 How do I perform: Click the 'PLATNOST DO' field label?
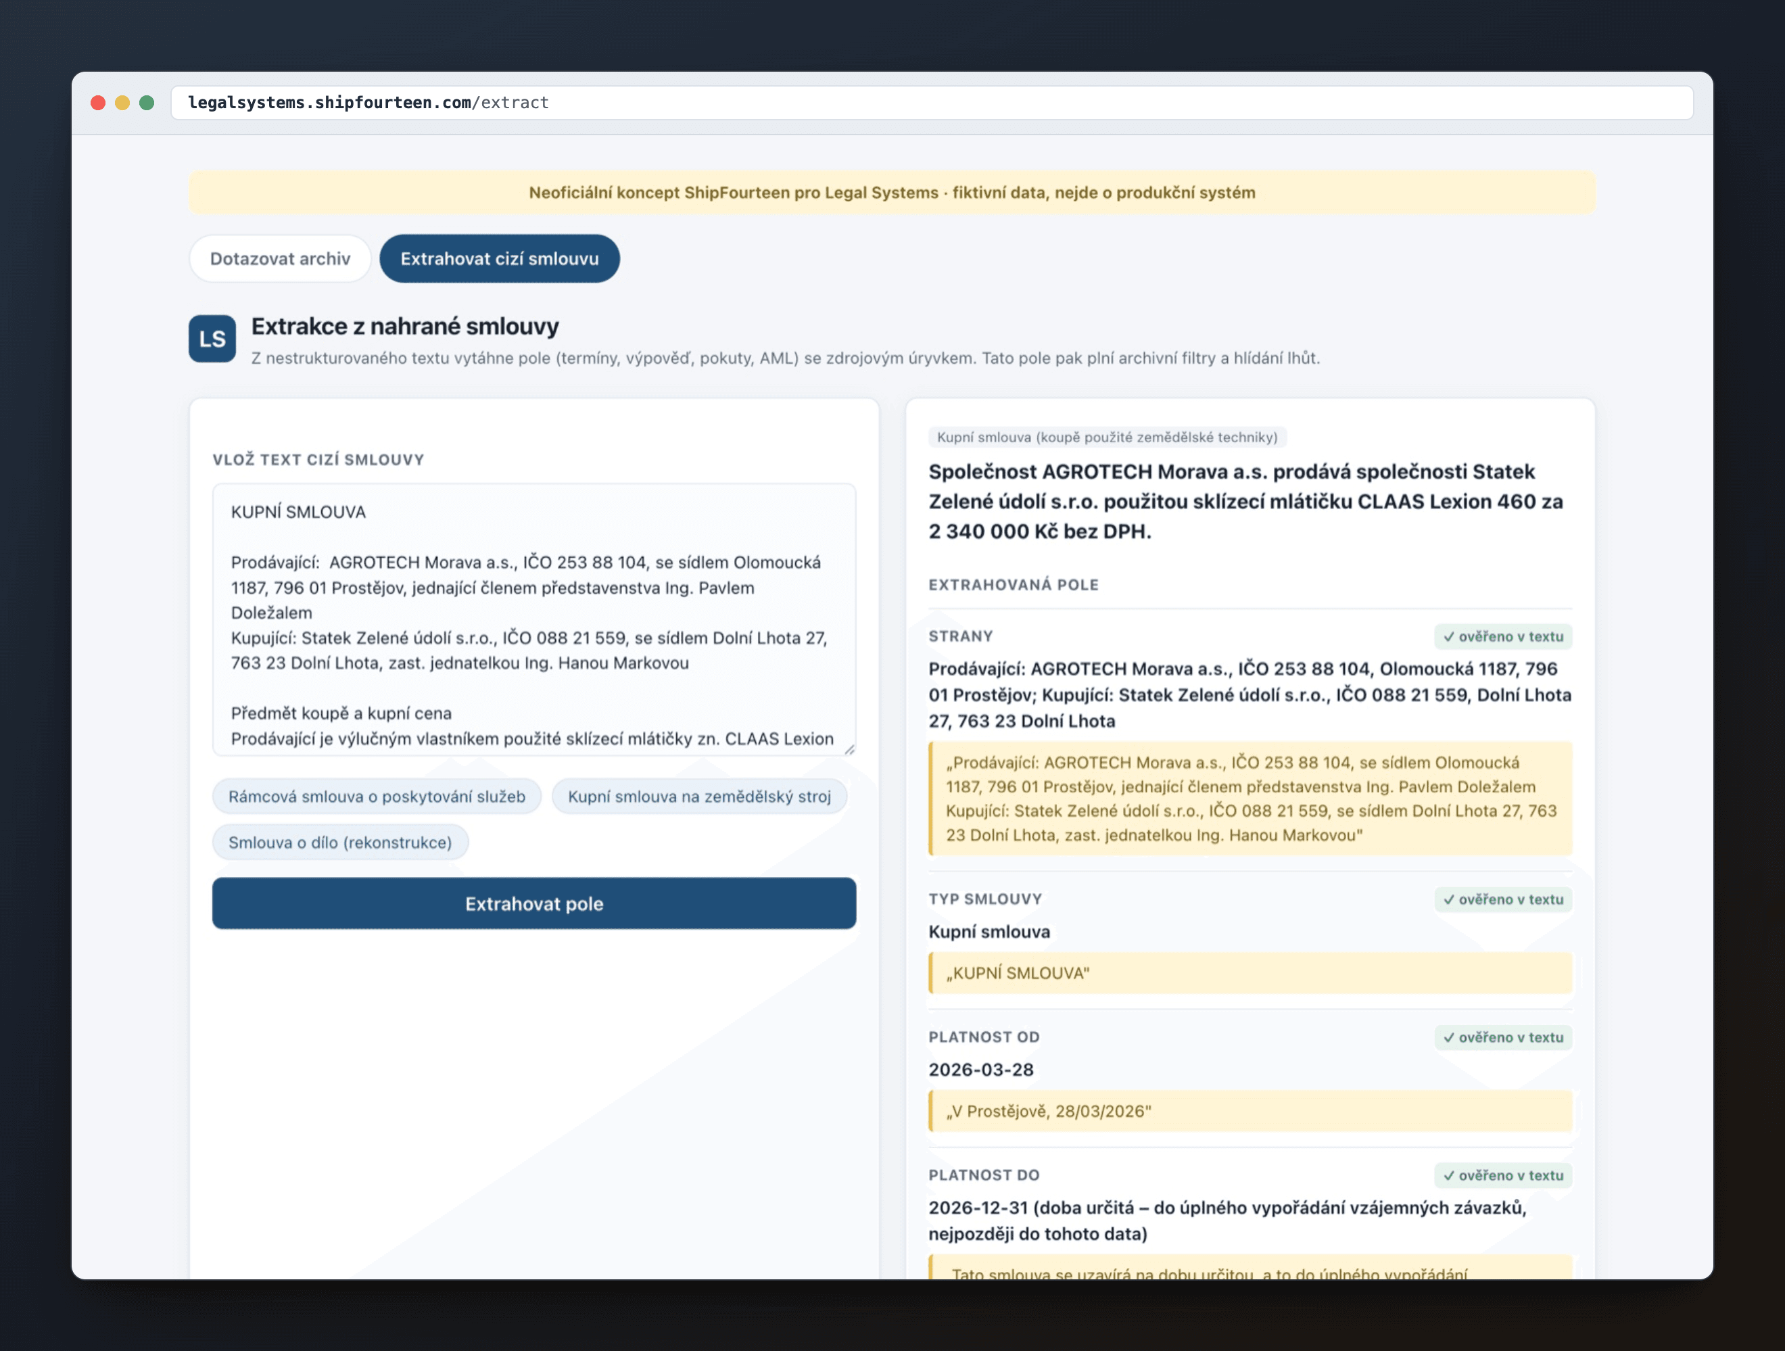984,1175
